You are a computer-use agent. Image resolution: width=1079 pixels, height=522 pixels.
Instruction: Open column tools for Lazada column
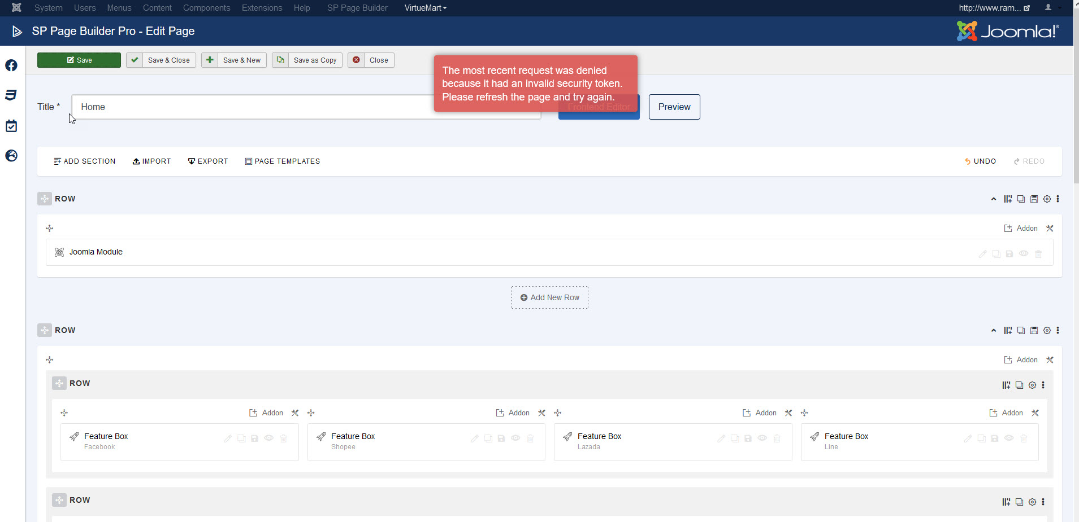[x=788, y=413]
